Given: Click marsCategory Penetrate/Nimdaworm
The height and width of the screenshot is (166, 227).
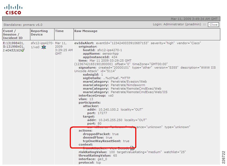Looking at the screenshot, I should (x=114, y=85).
